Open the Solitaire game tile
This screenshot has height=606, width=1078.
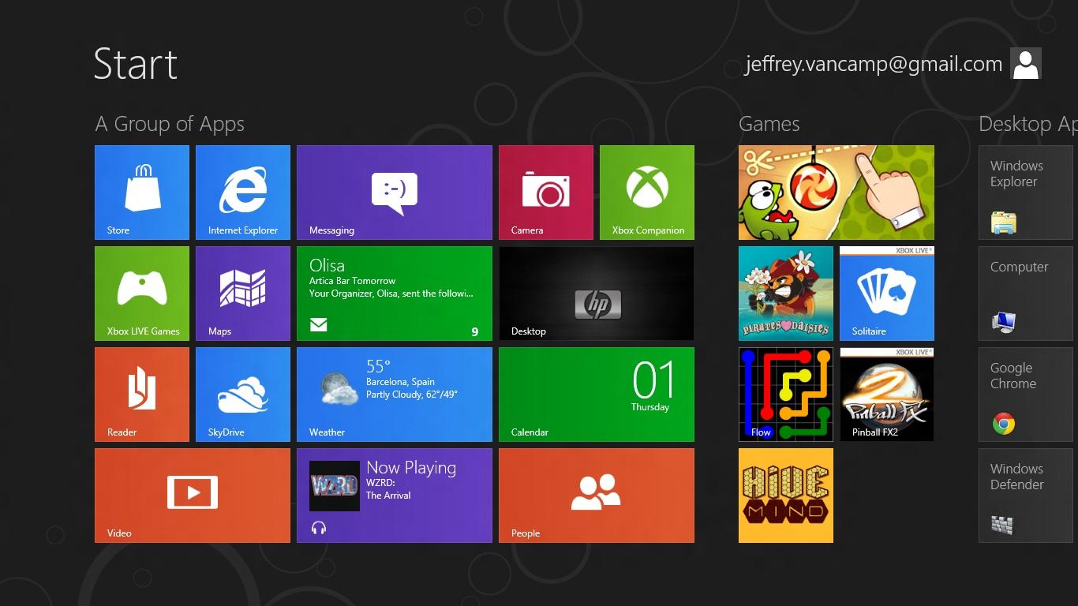tap(886, 293)
